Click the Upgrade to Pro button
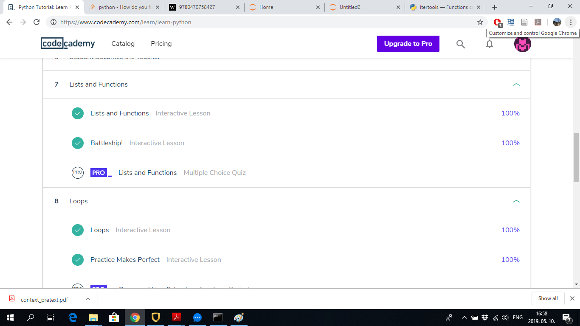The image size is (580, 326). tap(408, 44)
